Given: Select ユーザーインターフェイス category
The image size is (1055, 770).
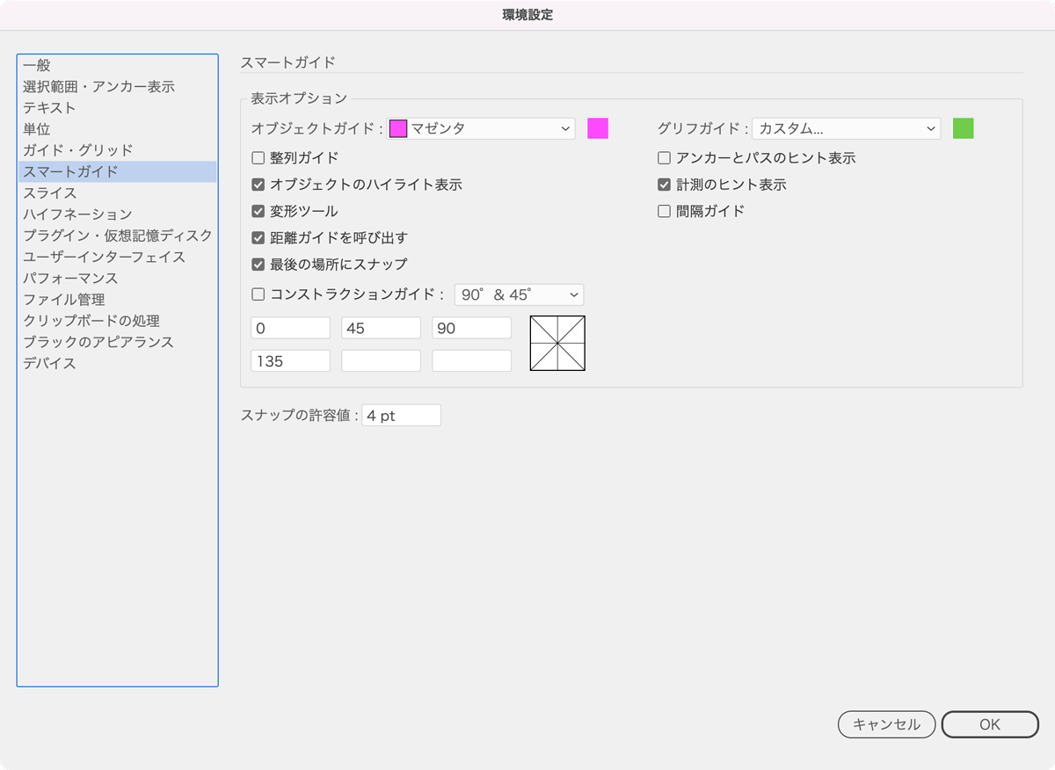Looking at the screenshot, I should point(117,257).
